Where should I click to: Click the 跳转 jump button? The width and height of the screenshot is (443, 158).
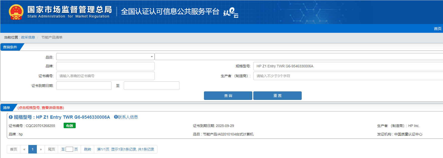click(x=87, y=149)
